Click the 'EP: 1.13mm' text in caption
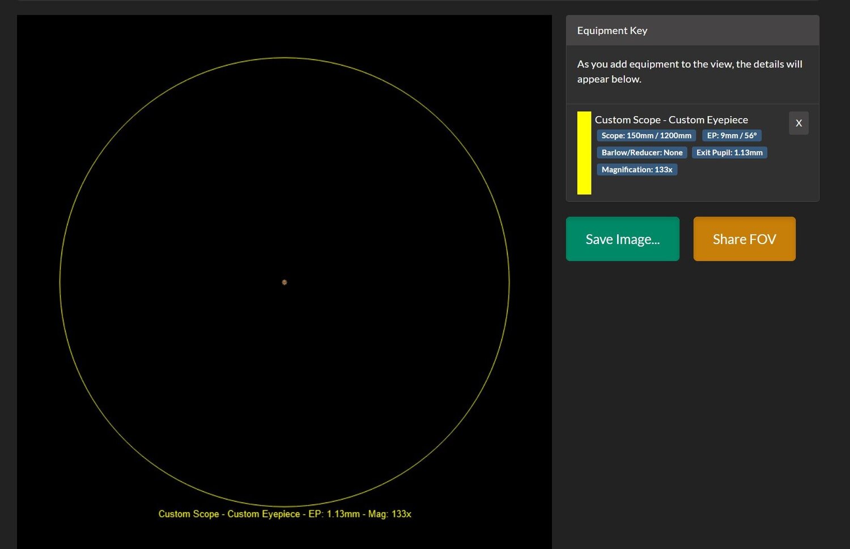The height and width of the screenshot is (549, 850). (x=334, y=514)
